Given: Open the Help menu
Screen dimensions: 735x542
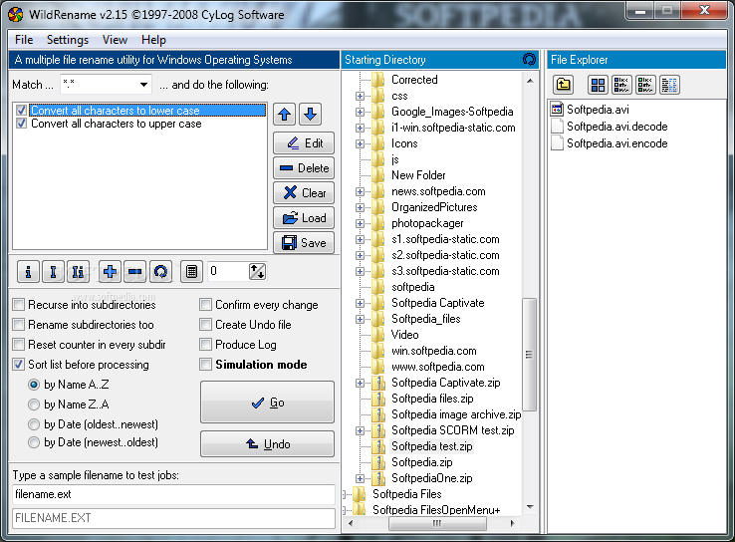Looking at the screenshot, I should click(153, 40).
